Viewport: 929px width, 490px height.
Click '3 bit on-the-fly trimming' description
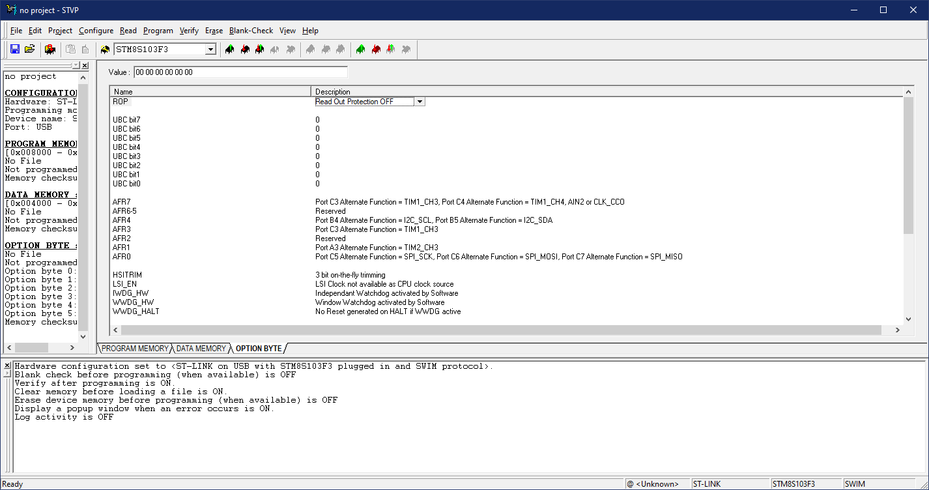click(x=350, y=275)
